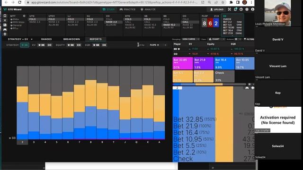Open the browser extensions puzzle icon
Screen dimensions: 303x170
click(231, 2)
